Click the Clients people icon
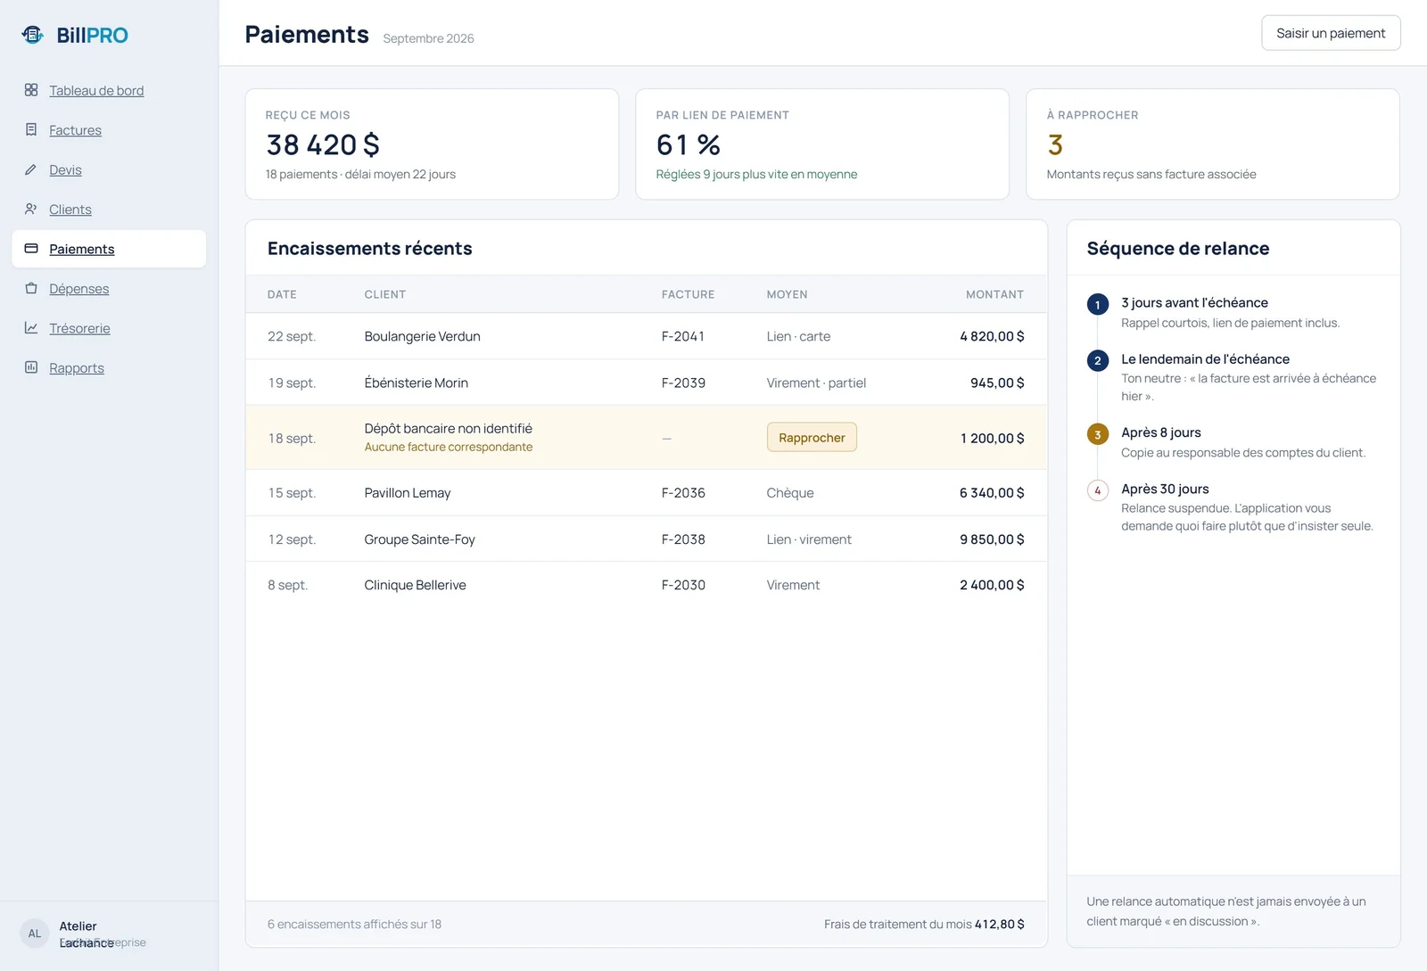The height and width of the screenshot is (971, 1427). tap(31, 210)
